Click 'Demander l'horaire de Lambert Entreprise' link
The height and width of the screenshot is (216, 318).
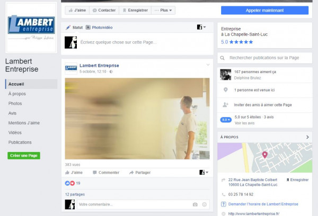coord(263,204)
